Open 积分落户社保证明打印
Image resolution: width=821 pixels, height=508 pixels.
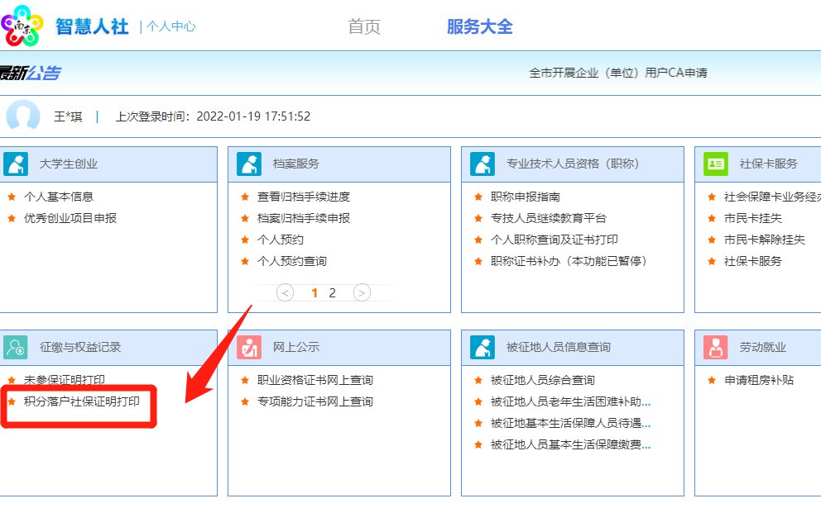[82, 401]
